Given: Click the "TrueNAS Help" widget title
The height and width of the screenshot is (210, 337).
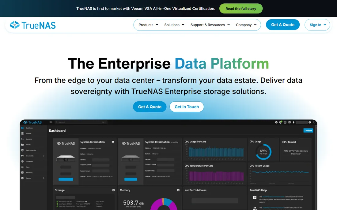Looking at the screenshot, I should (258, 190).
